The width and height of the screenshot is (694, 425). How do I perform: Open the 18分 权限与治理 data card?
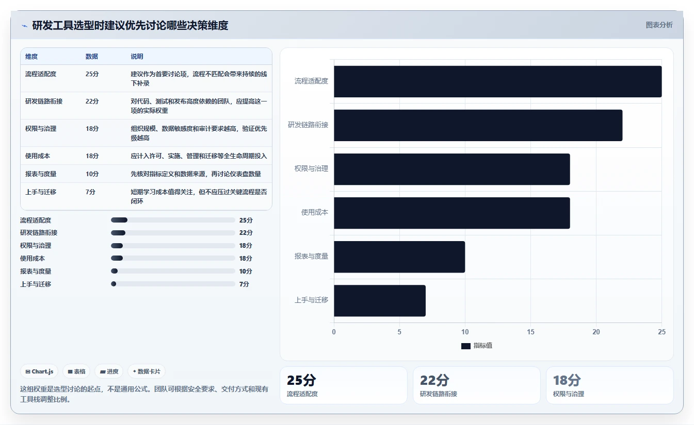point(610,385)
